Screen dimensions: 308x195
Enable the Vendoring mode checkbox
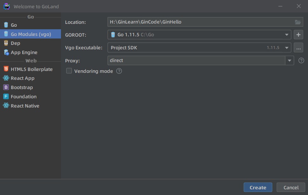coord(69,71)
